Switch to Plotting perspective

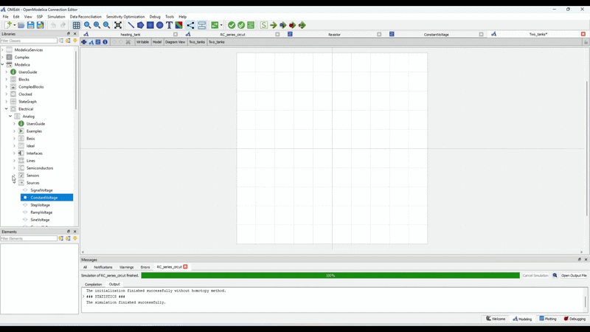[548, 319]
